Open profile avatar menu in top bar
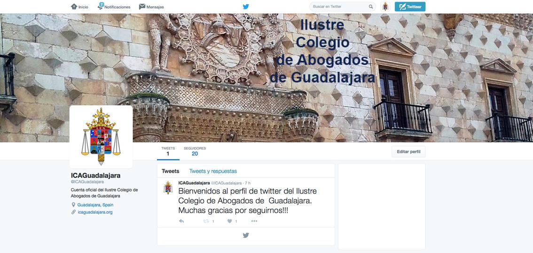Screen dimensions: 533x253 [x=385, y=7]
